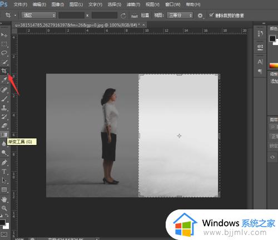The width and height of the screenshot is (278, 240).
Task: Click background color swatch in toolbox
Action: (x=7, y=227)
